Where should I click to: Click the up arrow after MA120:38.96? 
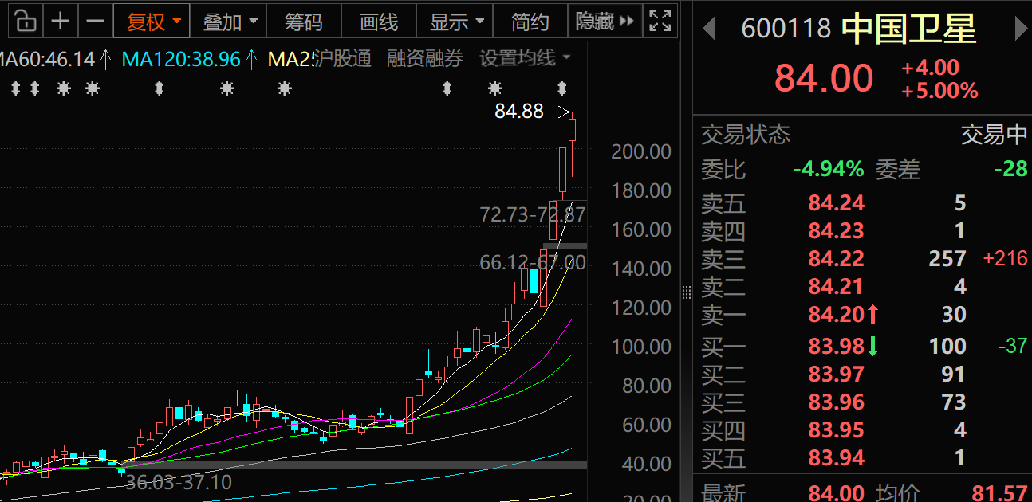[x=251, y=59]
